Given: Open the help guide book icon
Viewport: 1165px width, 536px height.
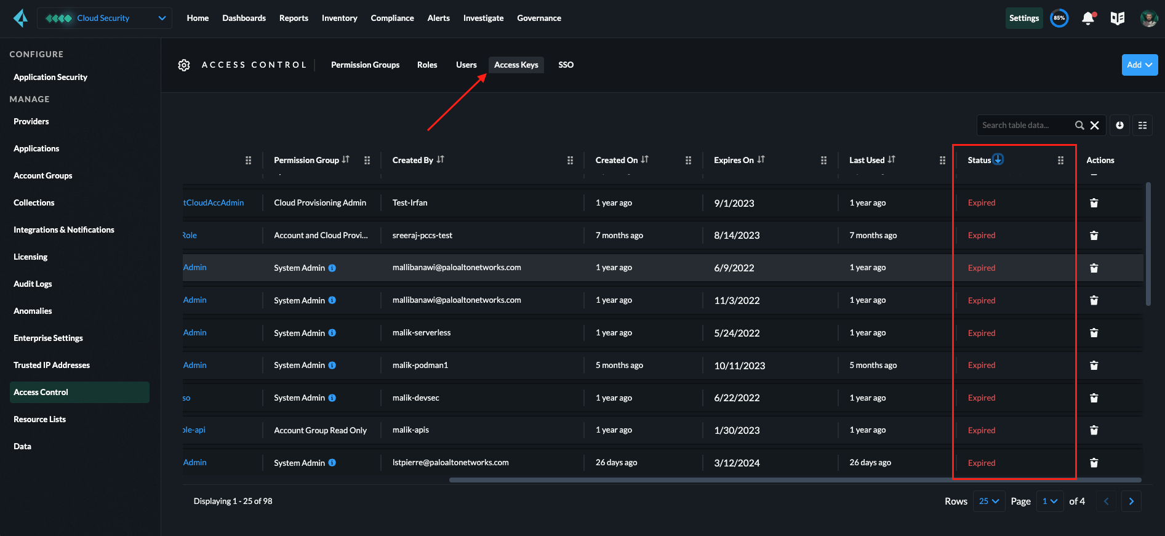Looking at the screenshot, I should [1118, 18].
